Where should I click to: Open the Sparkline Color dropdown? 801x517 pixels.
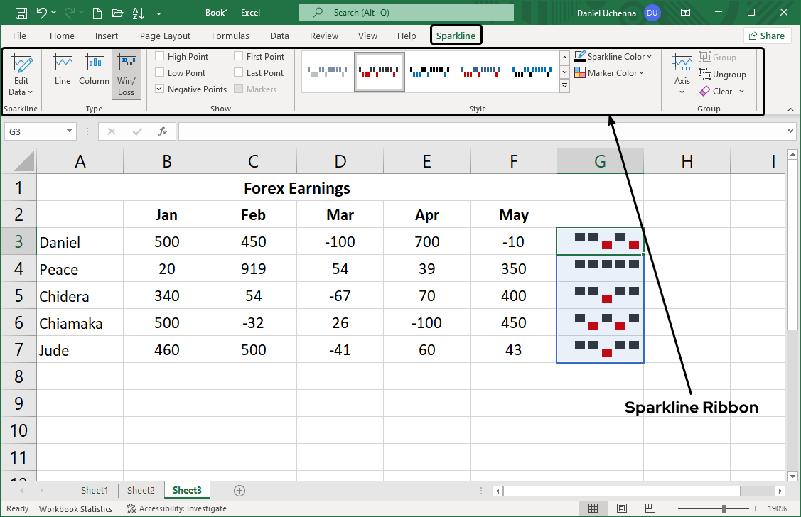coord(613,56)
